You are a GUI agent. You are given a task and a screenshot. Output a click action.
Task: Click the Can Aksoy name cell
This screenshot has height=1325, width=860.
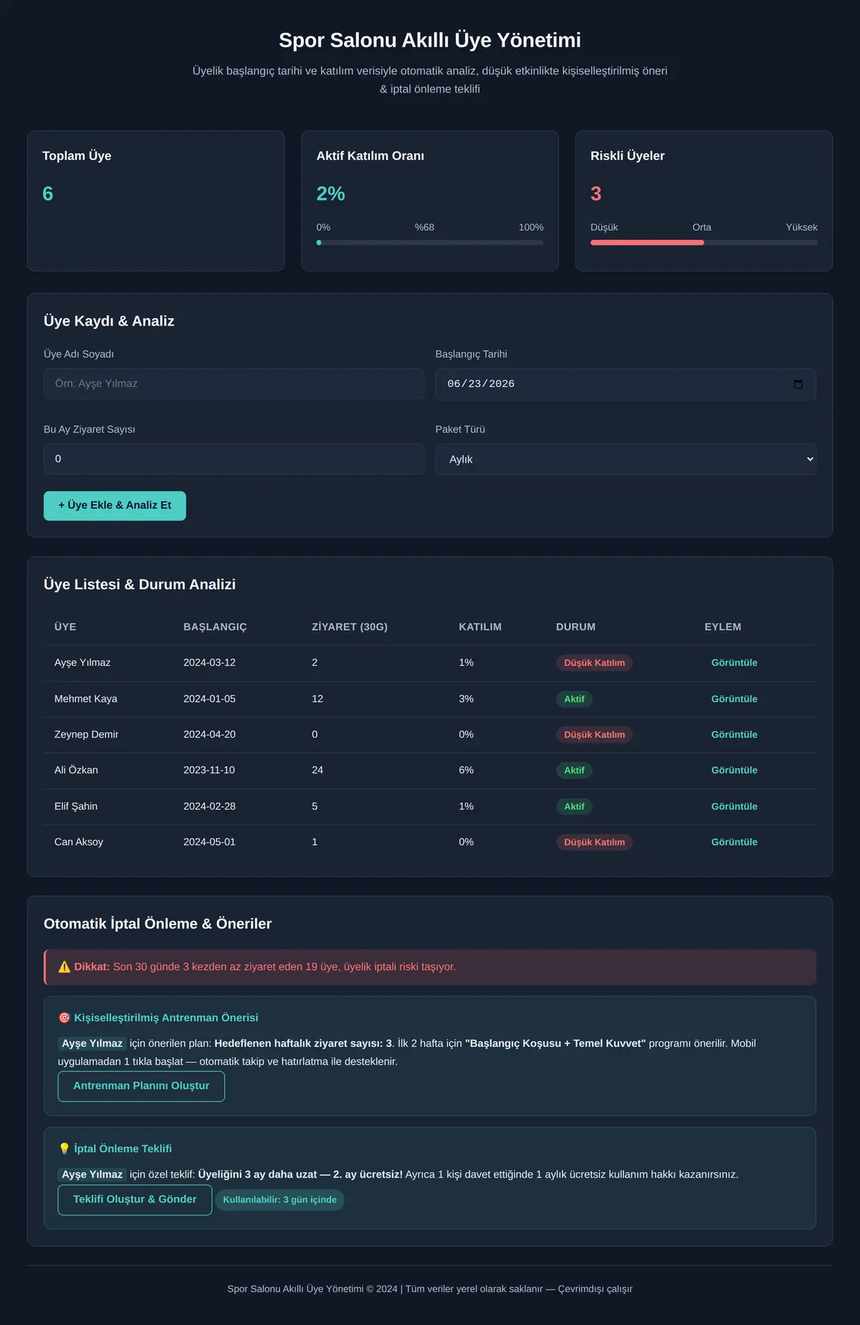coord(79,842)
